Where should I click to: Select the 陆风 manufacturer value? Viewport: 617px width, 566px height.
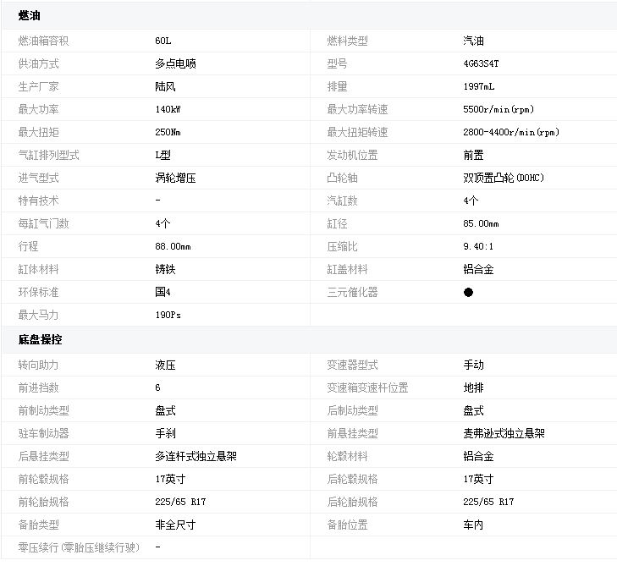click(165, 86)
